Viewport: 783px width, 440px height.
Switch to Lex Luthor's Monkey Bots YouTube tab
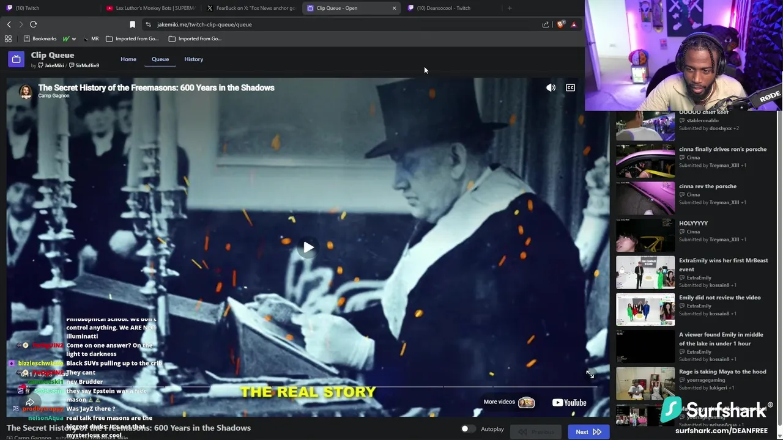(x=150, y=8)
